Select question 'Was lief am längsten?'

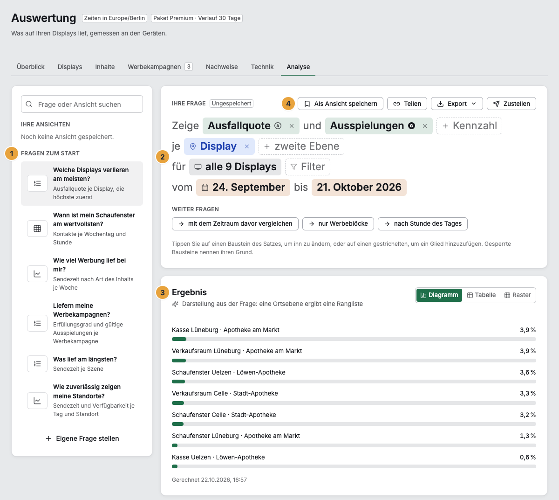(82, 364)
